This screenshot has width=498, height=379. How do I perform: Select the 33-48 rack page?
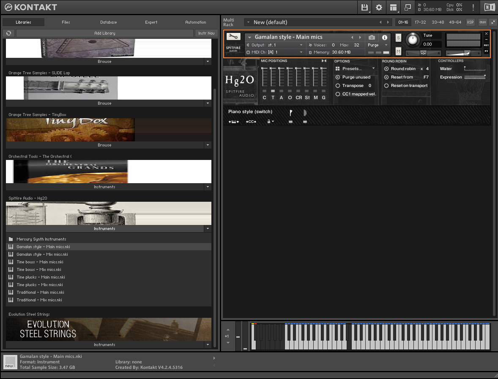pyautogui.click(x=438, y=22)
